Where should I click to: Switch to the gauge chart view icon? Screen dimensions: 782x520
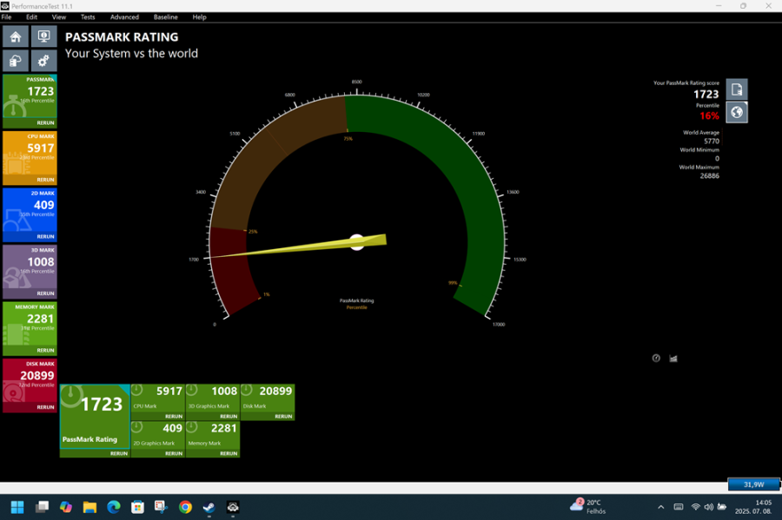[656, 358]
